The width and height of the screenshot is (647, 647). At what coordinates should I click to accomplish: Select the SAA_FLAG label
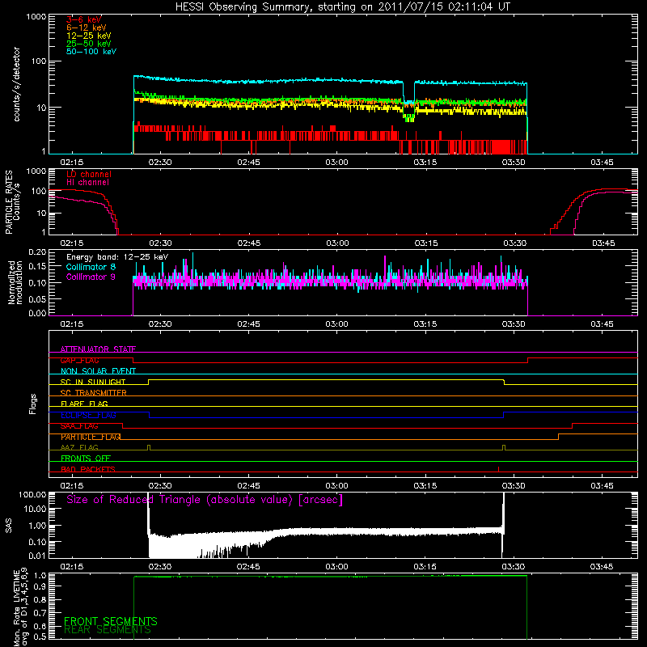[x=79, y=426]
